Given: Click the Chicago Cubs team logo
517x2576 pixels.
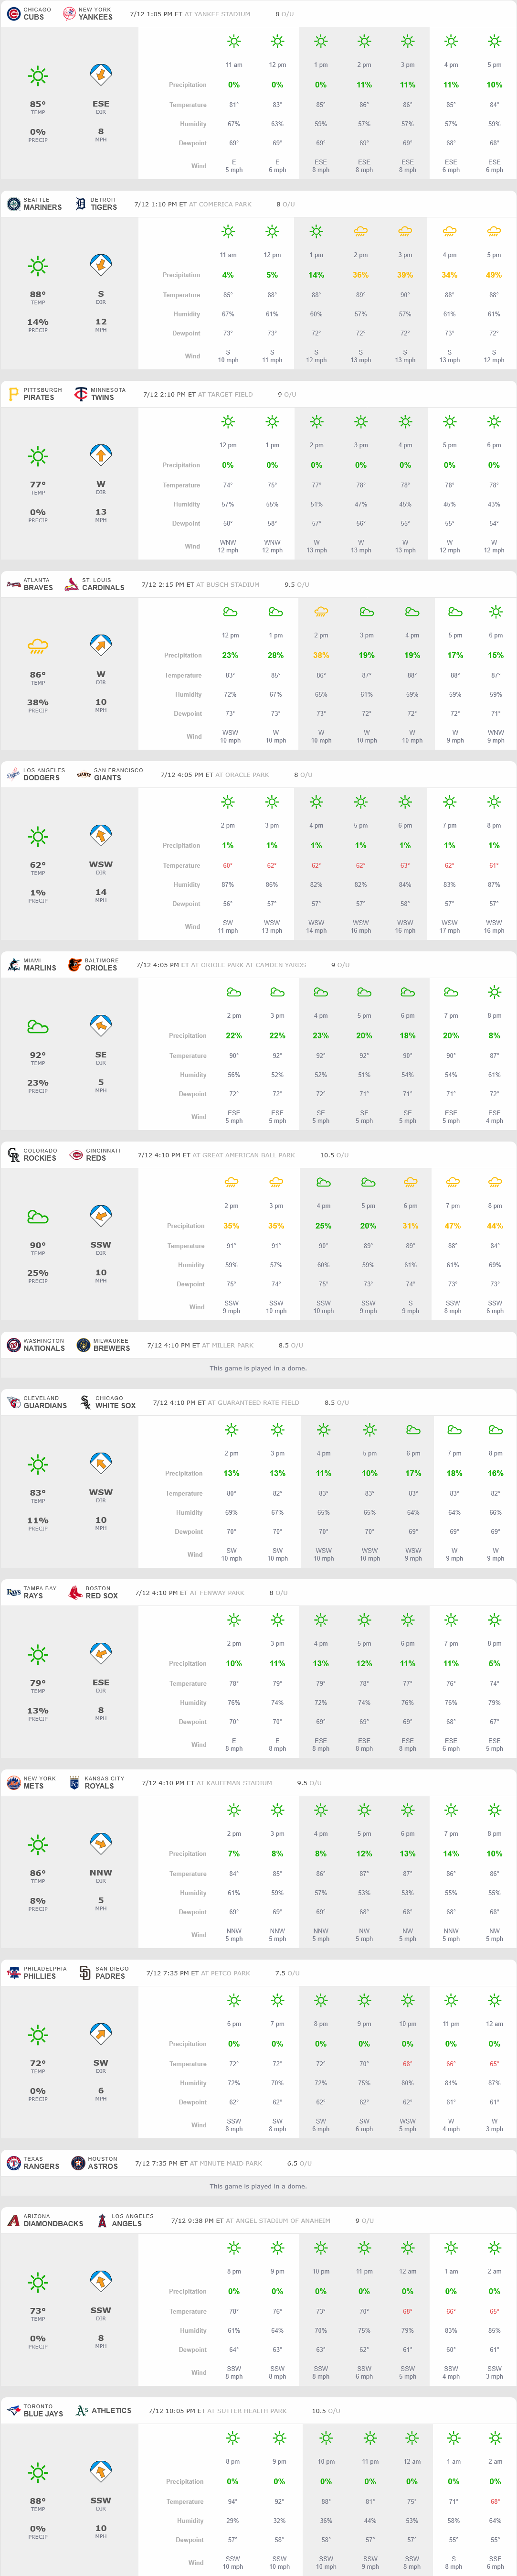Looking at the screenshot, I should click(x=13, y=14).
